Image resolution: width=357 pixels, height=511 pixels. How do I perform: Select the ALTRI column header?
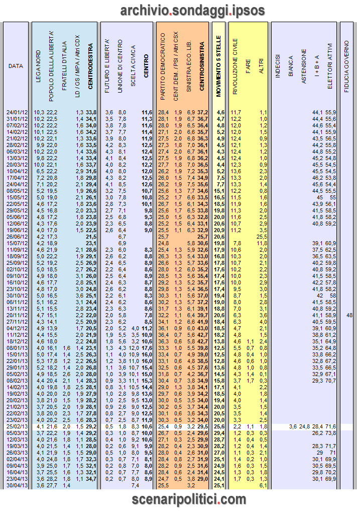261,66
